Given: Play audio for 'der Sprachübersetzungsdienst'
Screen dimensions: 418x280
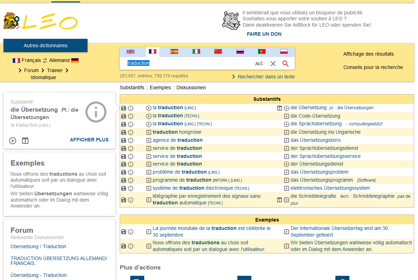Looking at the screenshot, I should [287, 148].
